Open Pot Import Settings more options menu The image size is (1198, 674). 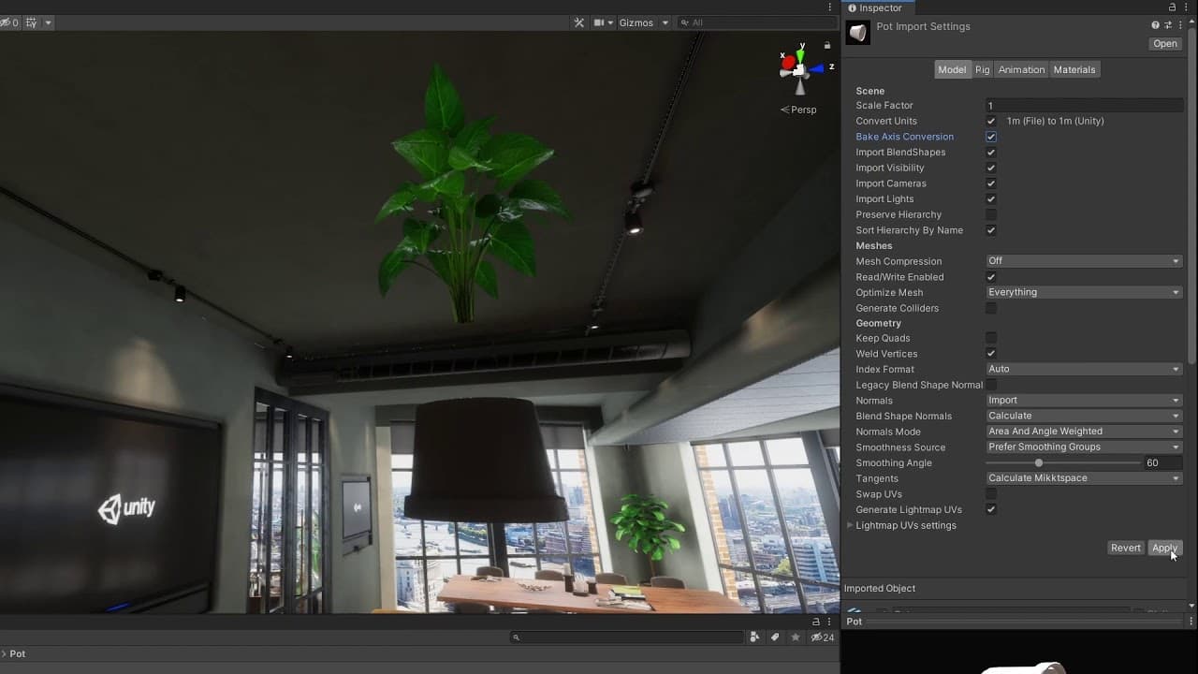coord(1178,25)
